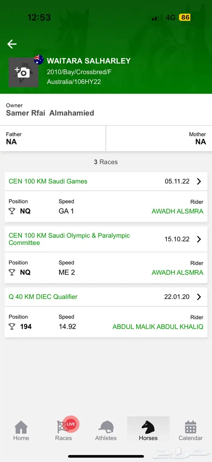Tap the back arrow icon

tap(12, 44)
